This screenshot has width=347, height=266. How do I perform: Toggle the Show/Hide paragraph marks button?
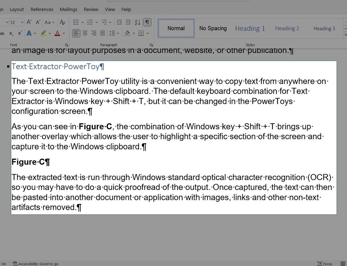pos(147,22)
